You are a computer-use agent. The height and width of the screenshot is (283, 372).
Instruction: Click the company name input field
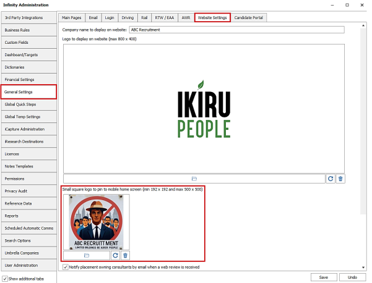point(237,30)
